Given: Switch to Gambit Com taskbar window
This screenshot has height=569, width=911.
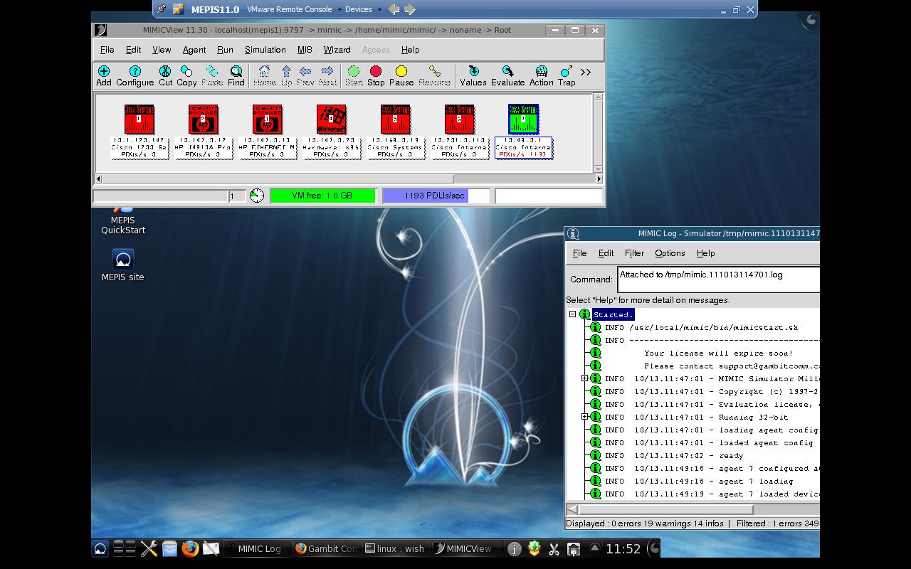Looking at the screenshot, I should click(327, 548).
